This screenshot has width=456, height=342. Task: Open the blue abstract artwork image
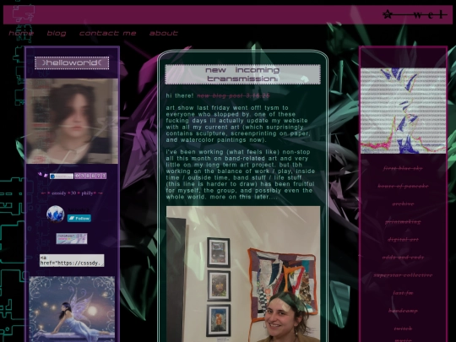click(403, 111)
